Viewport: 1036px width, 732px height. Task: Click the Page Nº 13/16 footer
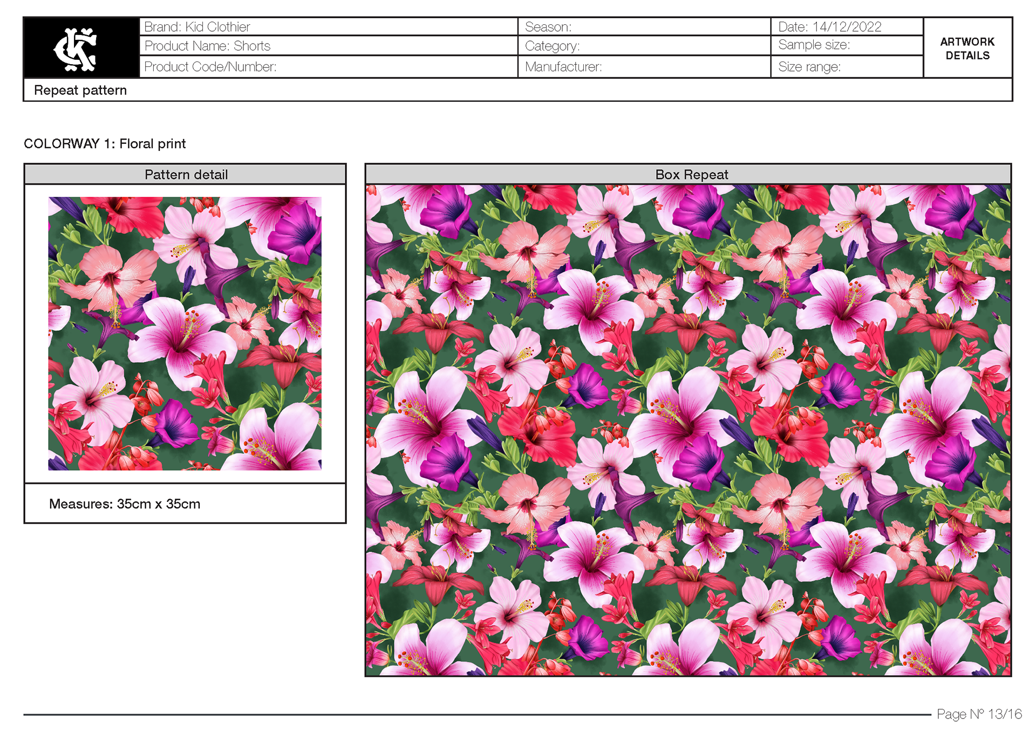point(979,714)
